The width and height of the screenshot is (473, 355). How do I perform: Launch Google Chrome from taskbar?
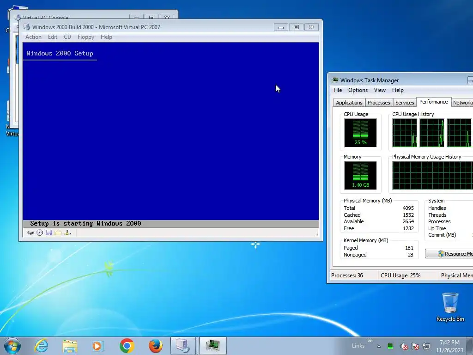pos(127,346)
